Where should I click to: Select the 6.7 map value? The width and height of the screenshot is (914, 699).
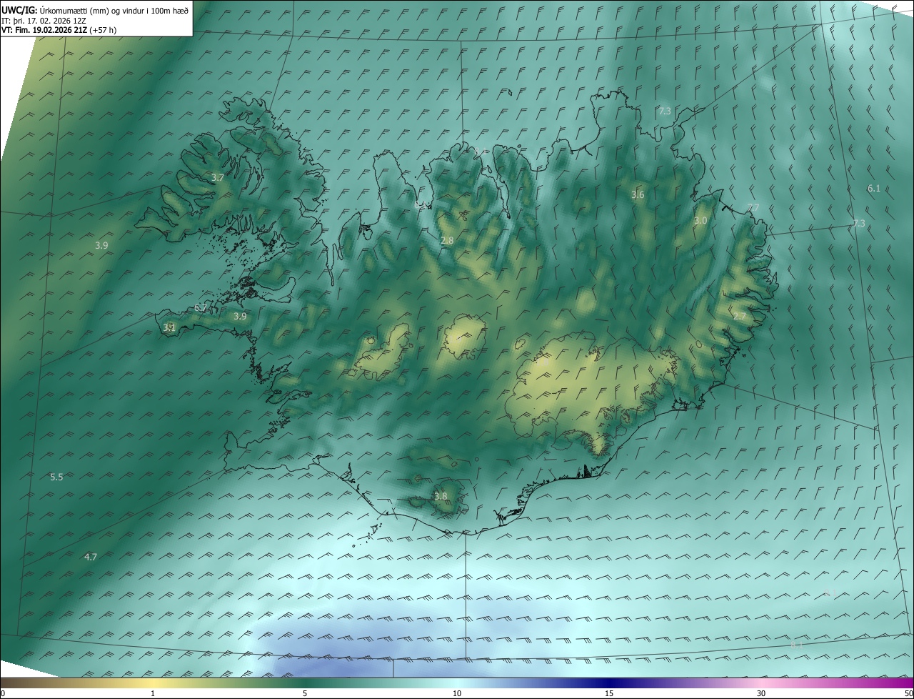[x=200, y=308]
